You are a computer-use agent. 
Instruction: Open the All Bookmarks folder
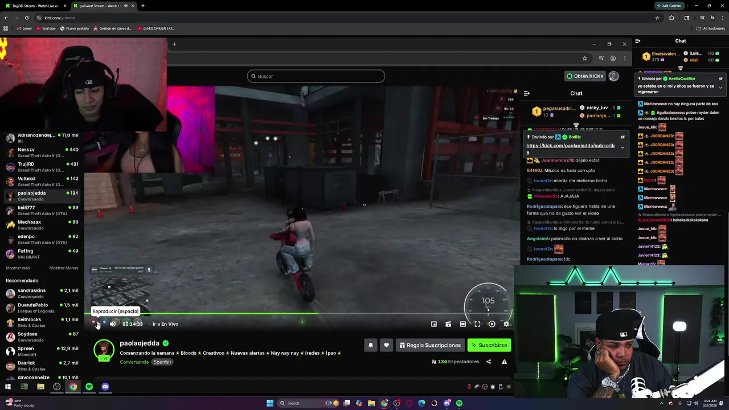pos(711,28)
